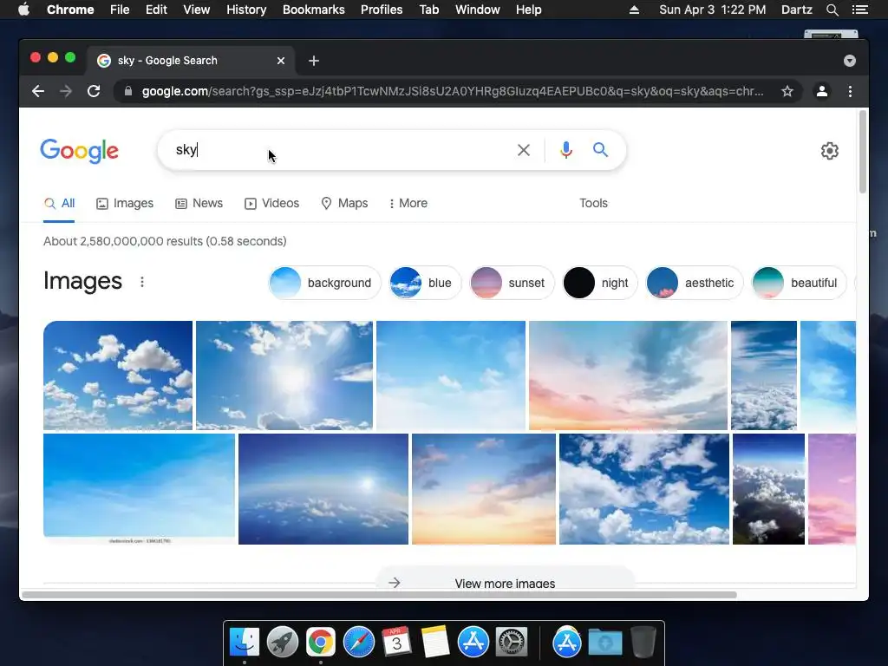Open the History menu
The image size is (888, 666).
point(246,10)
